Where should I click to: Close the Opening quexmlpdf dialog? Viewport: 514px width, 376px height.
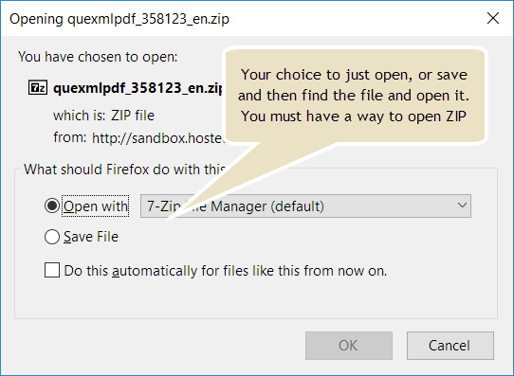493,18
